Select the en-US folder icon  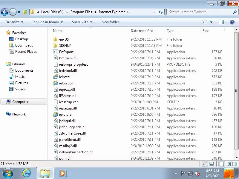point(55,39)
